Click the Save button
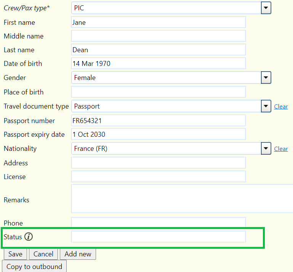This screenshot has width=293, height=272. (x=15, y=254)
